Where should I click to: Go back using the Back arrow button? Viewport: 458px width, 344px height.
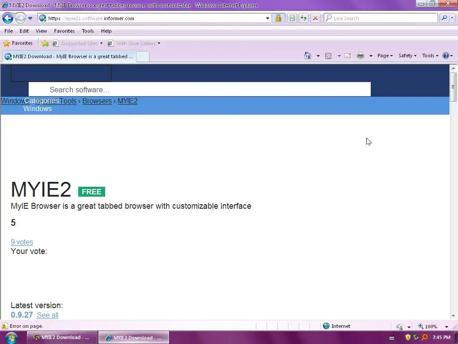point(8,18)
